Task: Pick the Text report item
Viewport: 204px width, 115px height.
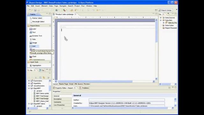Action: coord(33,32)
